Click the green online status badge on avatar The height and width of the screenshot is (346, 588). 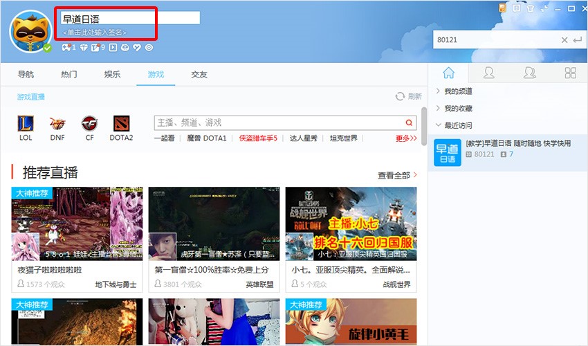pyautogui.click(x=47, y=48)
